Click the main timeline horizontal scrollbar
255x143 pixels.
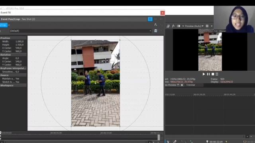coord(205,137)
